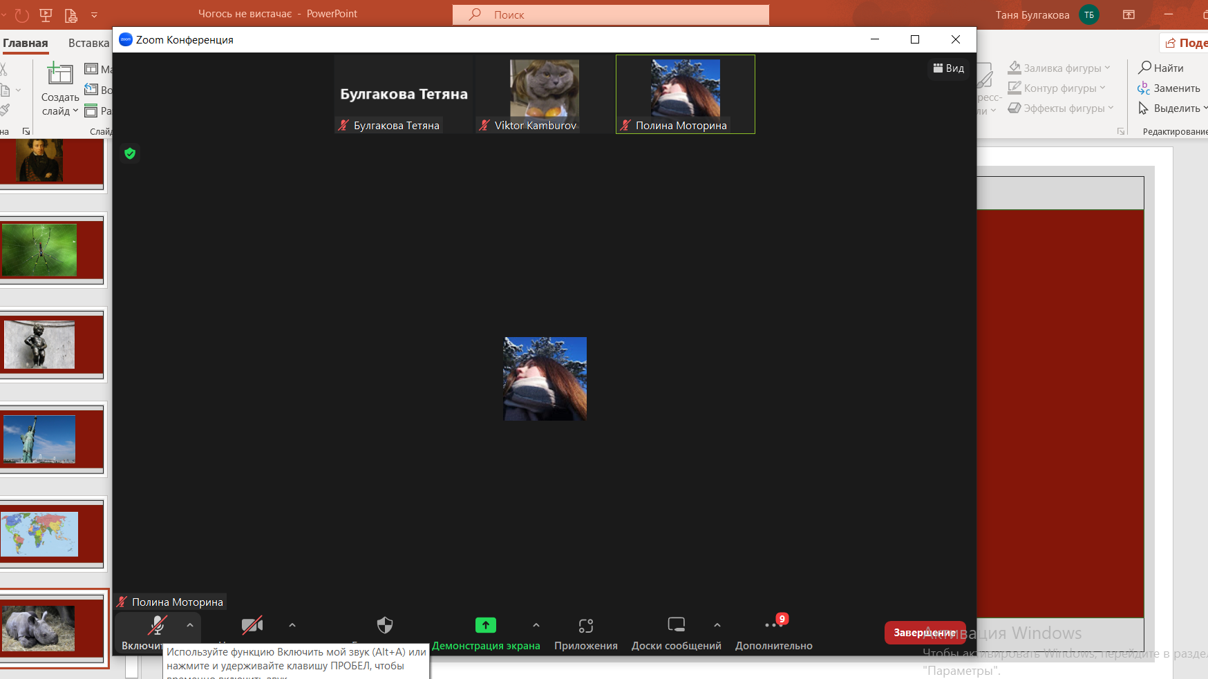
Task: Click the slide layout icon in PowerPoint ribbon
Action: click(91, 68)
